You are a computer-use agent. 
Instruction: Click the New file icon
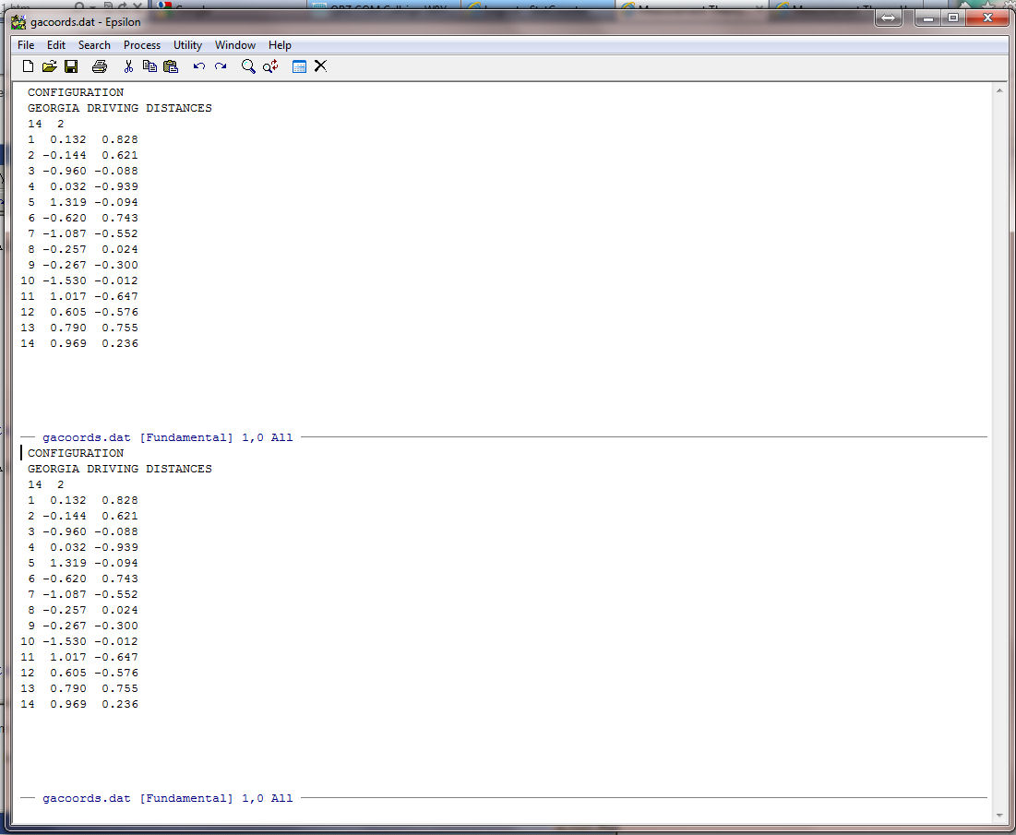28,66
